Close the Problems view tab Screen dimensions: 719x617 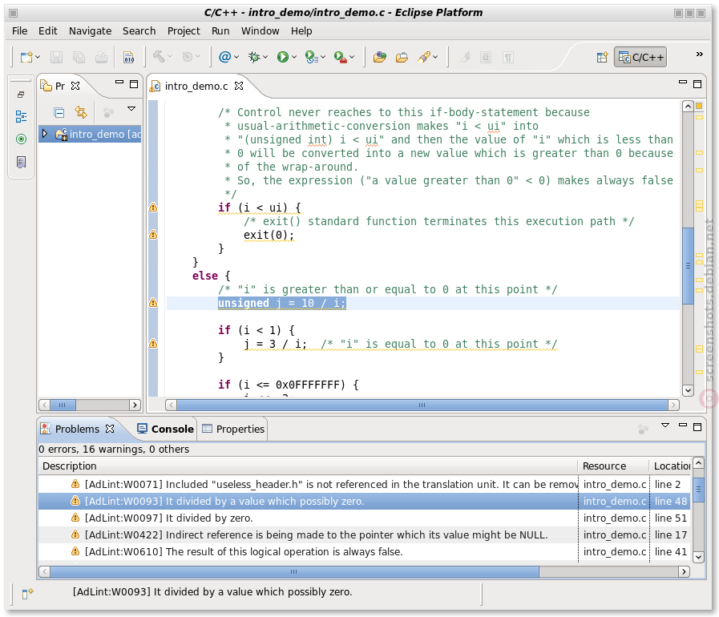point(110,429)
